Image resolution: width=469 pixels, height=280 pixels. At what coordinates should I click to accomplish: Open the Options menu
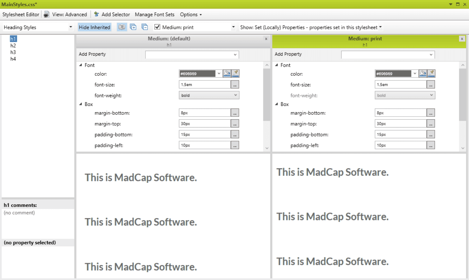[x=191, y=15]
